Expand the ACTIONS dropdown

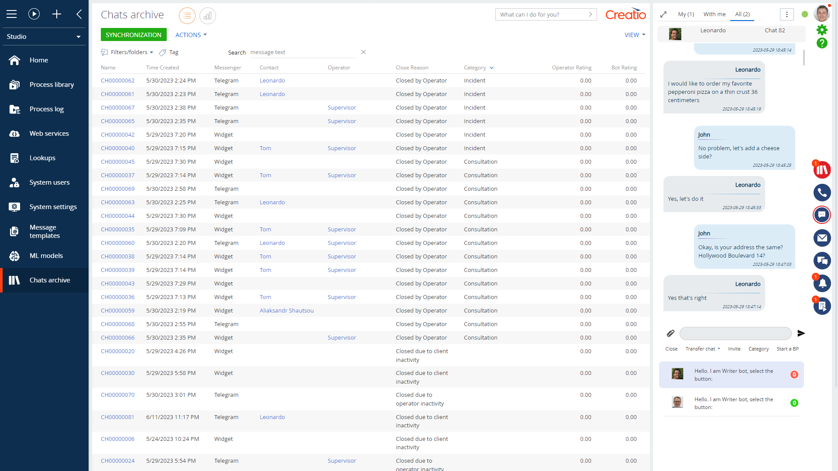(x=191, y=35)
